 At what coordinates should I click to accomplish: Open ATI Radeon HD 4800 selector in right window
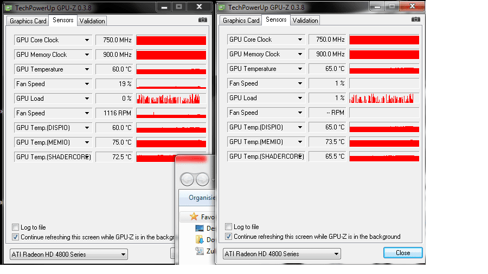tap(281, 254)
